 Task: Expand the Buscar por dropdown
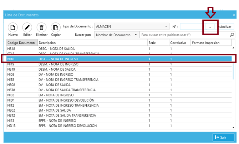point(136,35)
